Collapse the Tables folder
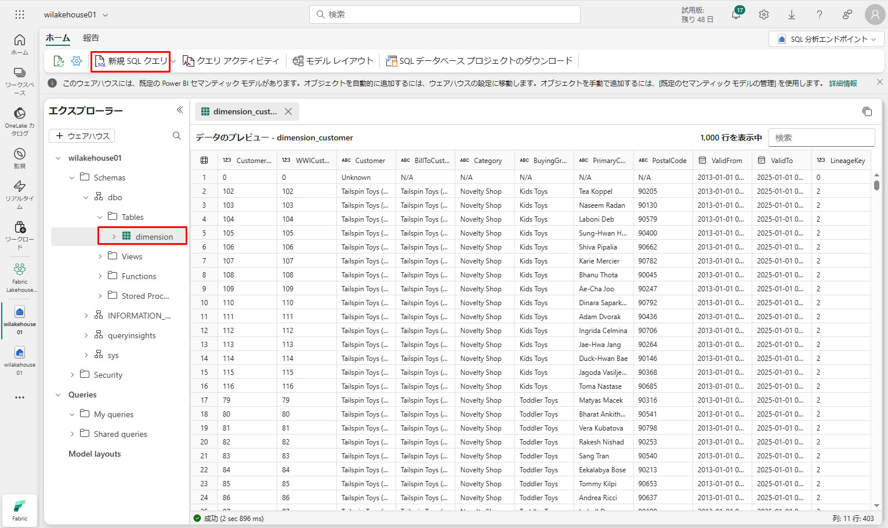 (x=100, y=217)
